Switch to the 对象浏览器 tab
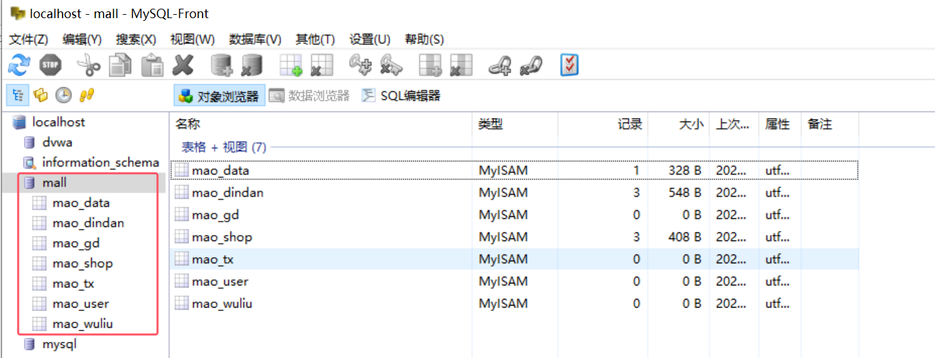The height and width of the screenshot is (358, 935). click(219, 96)
